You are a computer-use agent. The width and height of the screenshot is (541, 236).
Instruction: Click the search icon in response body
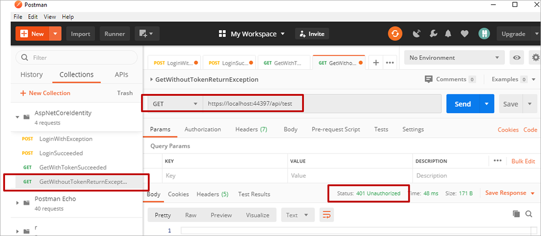click(x=529, y=214)
